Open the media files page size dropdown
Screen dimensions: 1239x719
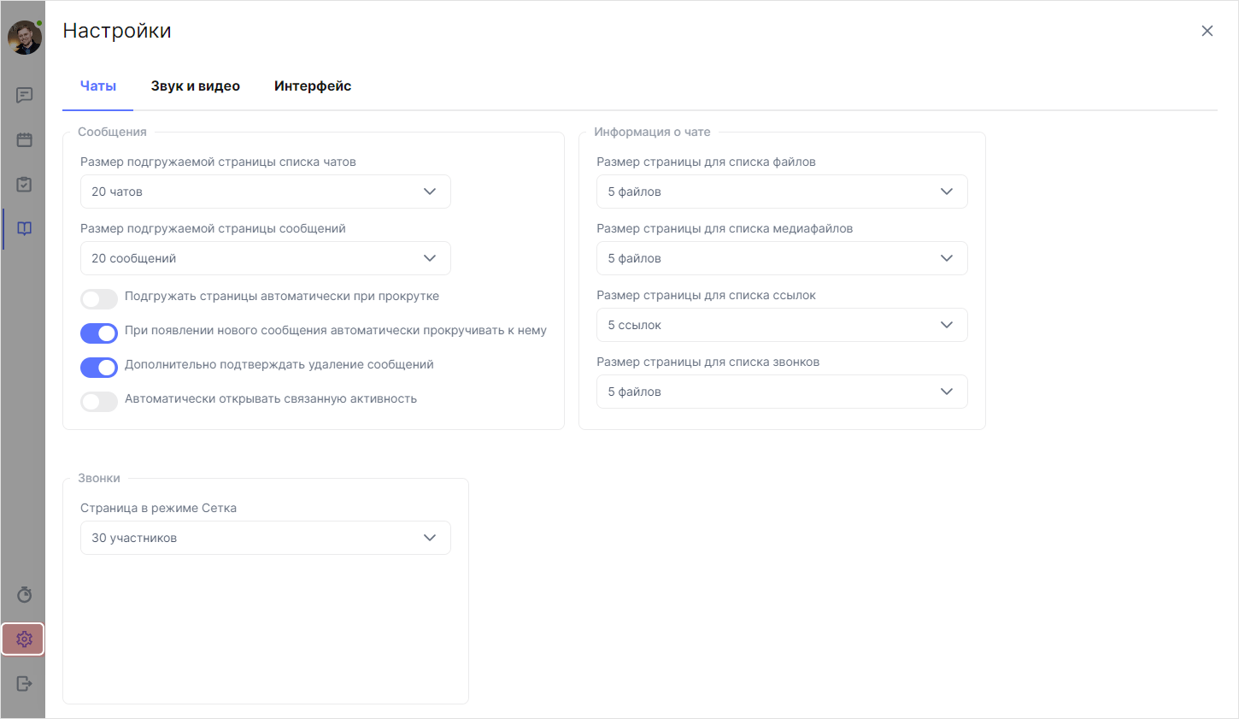[x=782, y=257]
